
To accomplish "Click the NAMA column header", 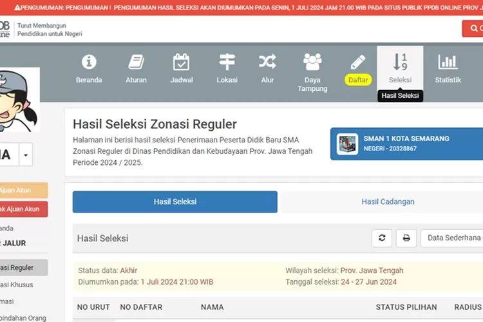I will click(213, 307).
